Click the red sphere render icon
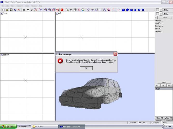The height and width of the screenshot is (129, 173). coord(62,10)
